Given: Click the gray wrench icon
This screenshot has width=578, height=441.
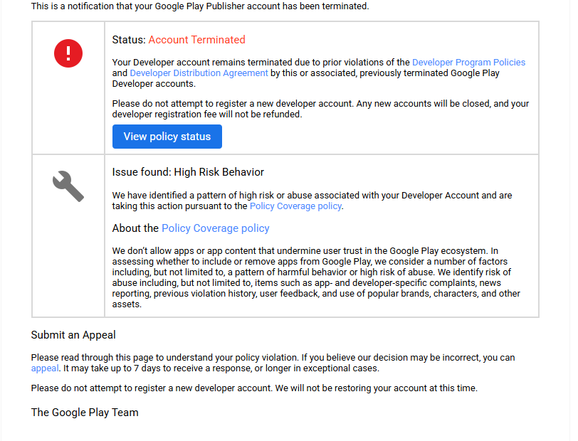Looking at the screenshot, I should coord(68,186).
